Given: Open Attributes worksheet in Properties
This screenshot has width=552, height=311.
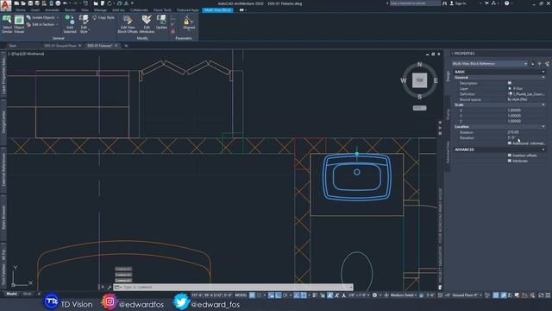Looking at the screenshot, I should [x=517, y=161].
